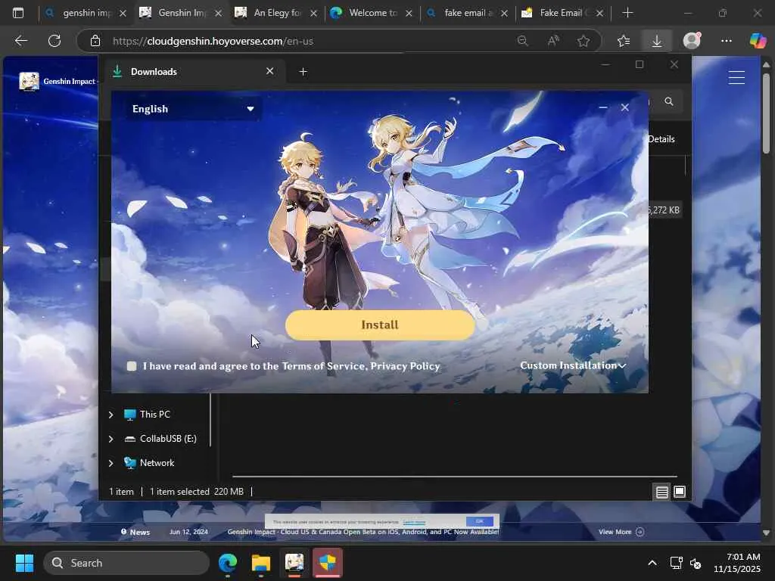Add a new File Explorer tab
The image size is (775, 581).
[303, 72]
